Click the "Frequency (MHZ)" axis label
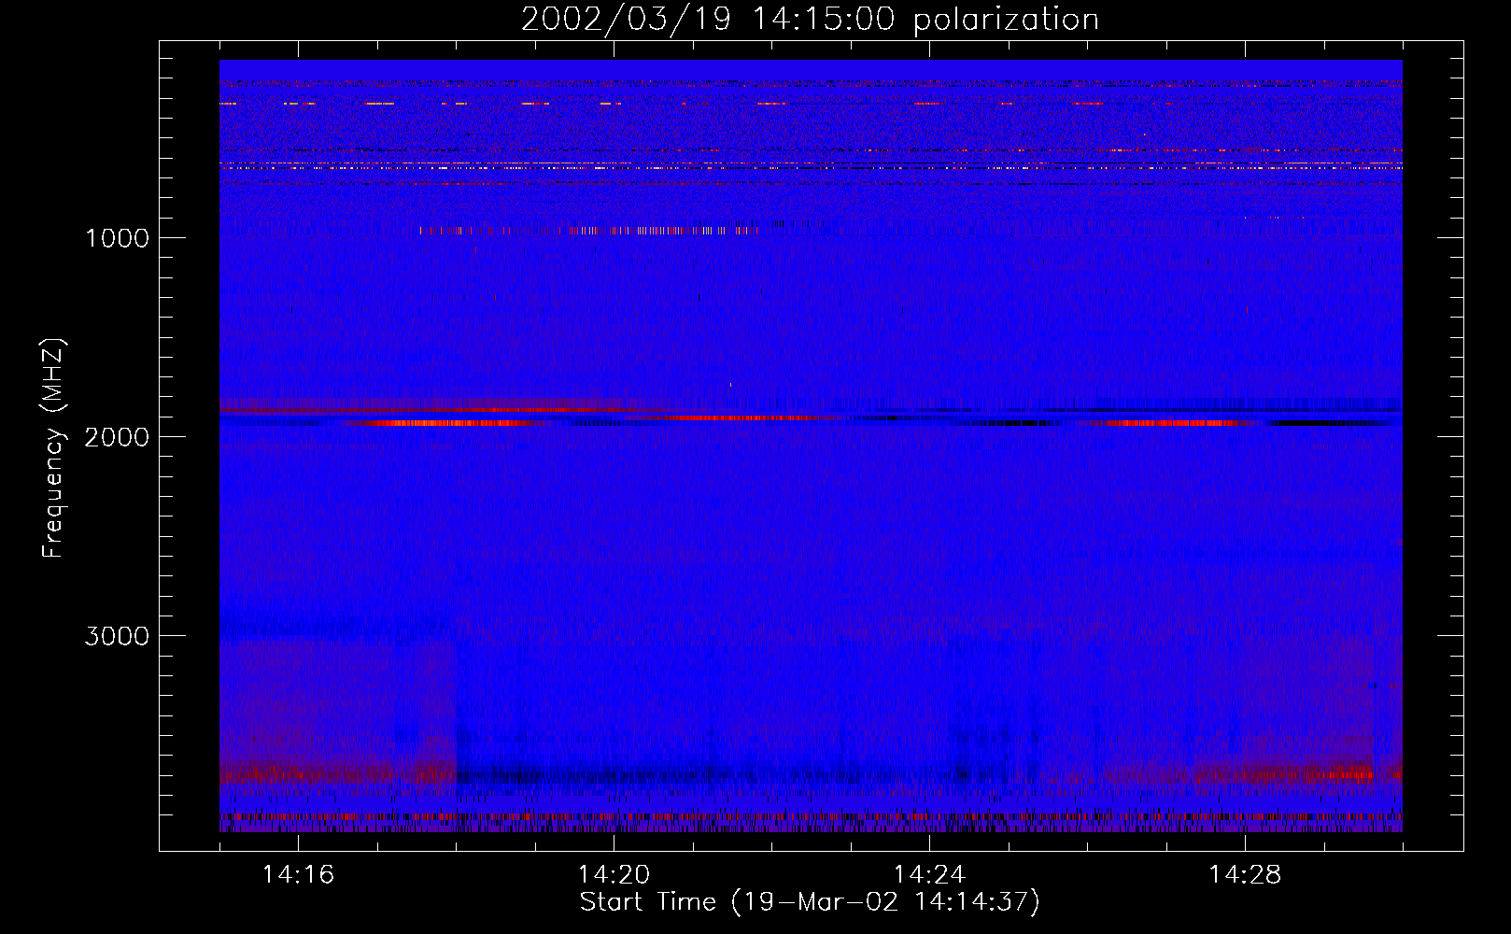The image size is (1511, 934). coord(54,448)
